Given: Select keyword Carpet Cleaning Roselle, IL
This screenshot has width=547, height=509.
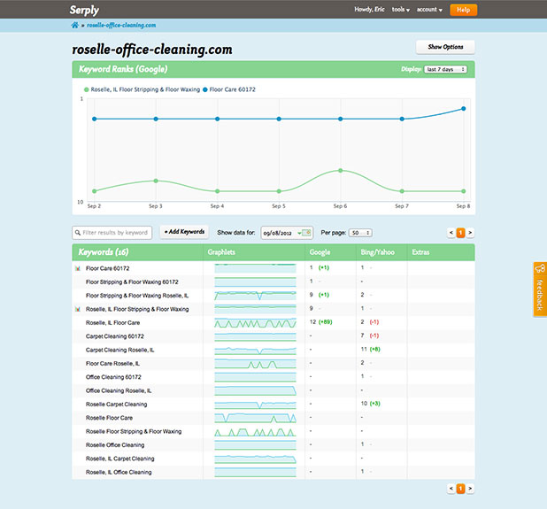Looking at the screenshot, I should (120, 350).
